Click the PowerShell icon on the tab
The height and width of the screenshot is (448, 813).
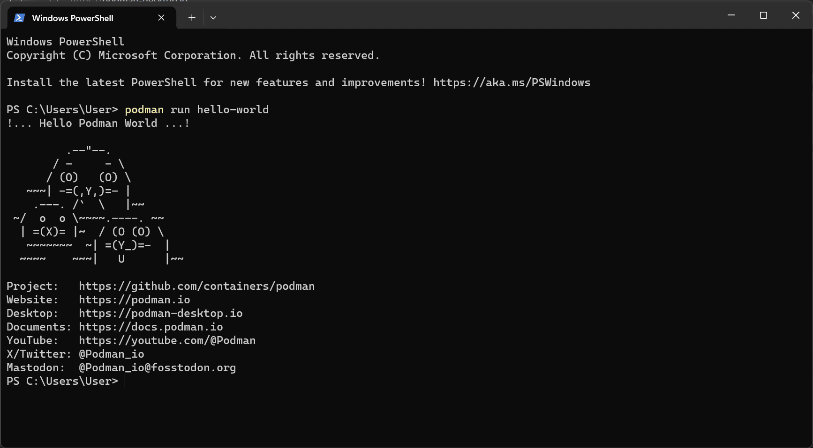pos(19,18)
